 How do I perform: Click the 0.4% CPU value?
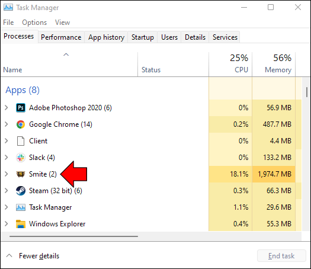coord(241,224)
